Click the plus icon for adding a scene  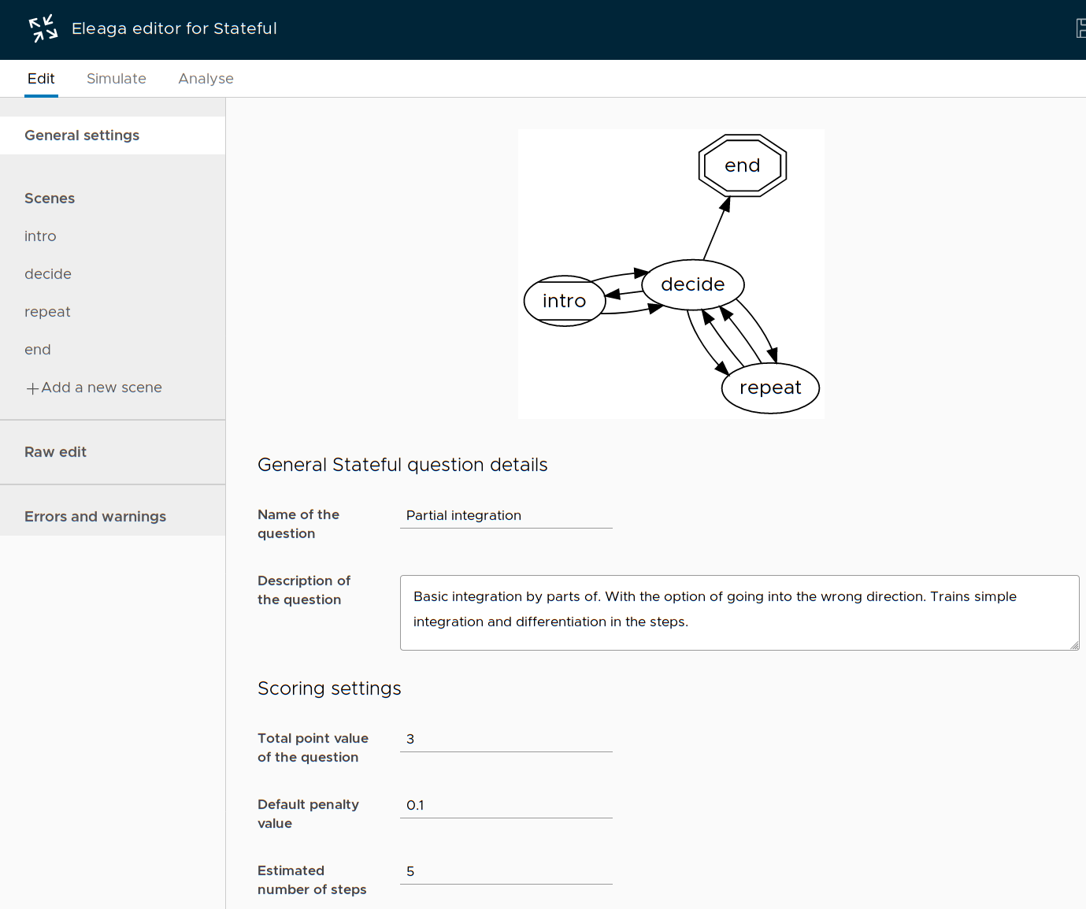tap(32, 388)
